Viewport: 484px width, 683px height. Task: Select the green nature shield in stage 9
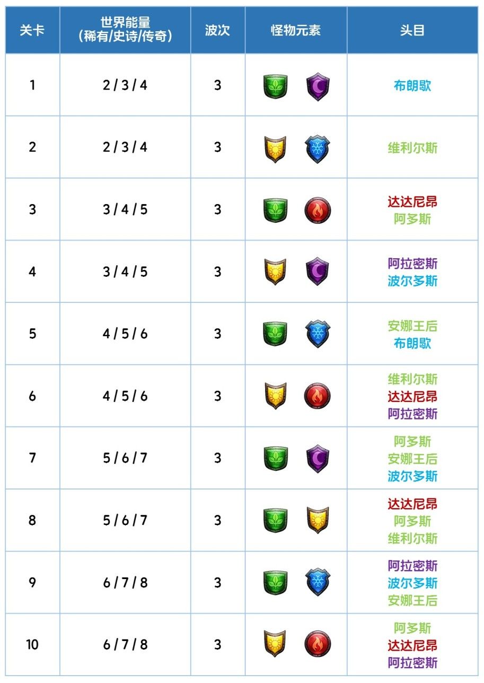(275, 582)
